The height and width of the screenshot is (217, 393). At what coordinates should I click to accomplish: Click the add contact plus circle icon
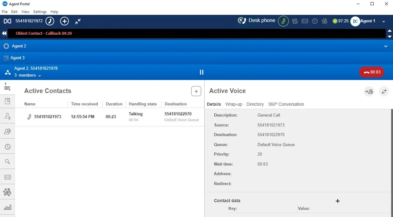tap(64, 21)
